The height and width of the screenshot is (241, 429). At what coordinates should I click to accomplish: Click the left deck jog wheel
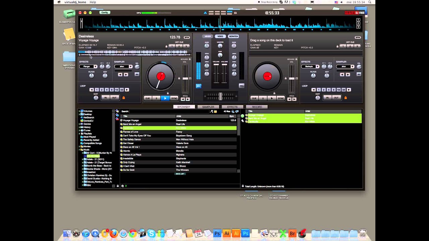pos(161,76)
